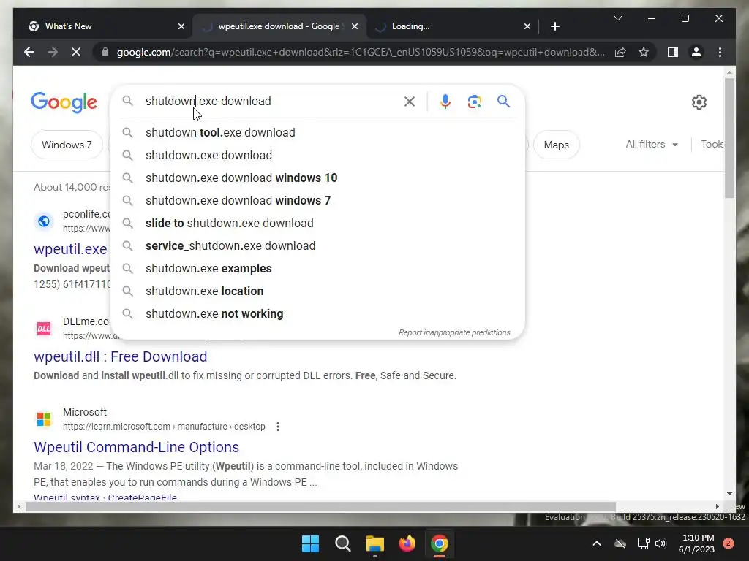Stop page loading in Chrome toolbar
Image resolution: width=749 pixels, height=561 pixels.
tap(76, 52)
